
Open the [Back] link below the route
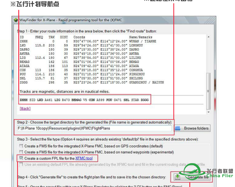tap(25, 108)
